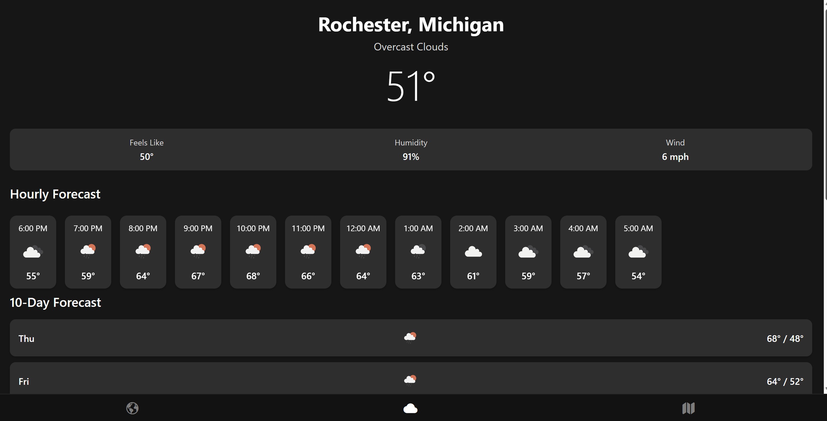Click Thursday's 68° / 48° high-low
This screenshot has width=827, height=421.
tap(785, 338)
